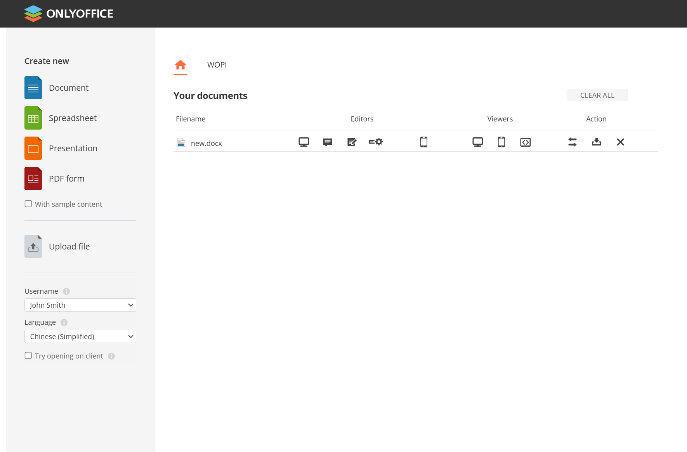Viewport: 687px width, 452px height.
Task: Open new.docx in review mode
Action: pos(352,142)
